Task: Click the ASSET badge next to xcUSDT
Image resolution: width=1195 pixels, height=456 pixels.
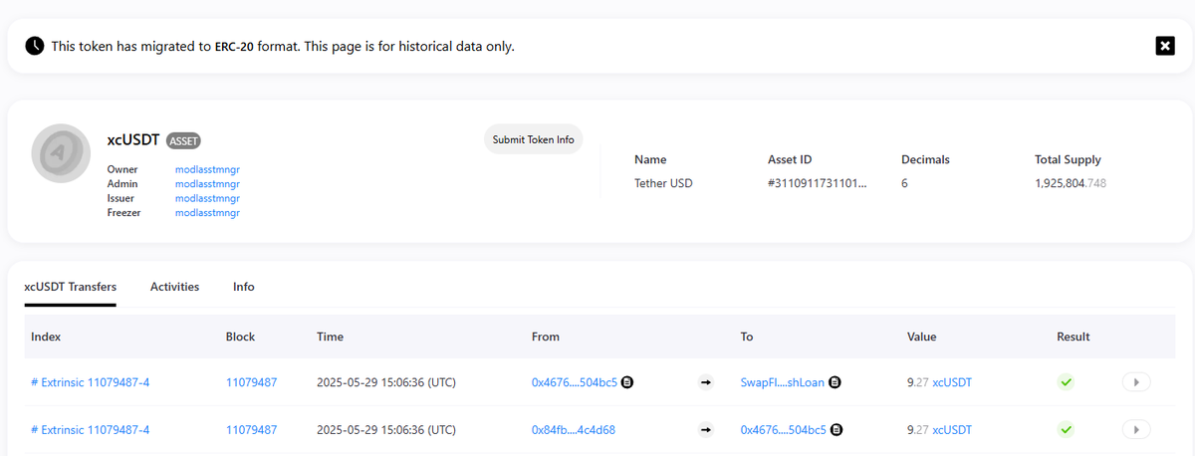Action: [x=184, y=141]
